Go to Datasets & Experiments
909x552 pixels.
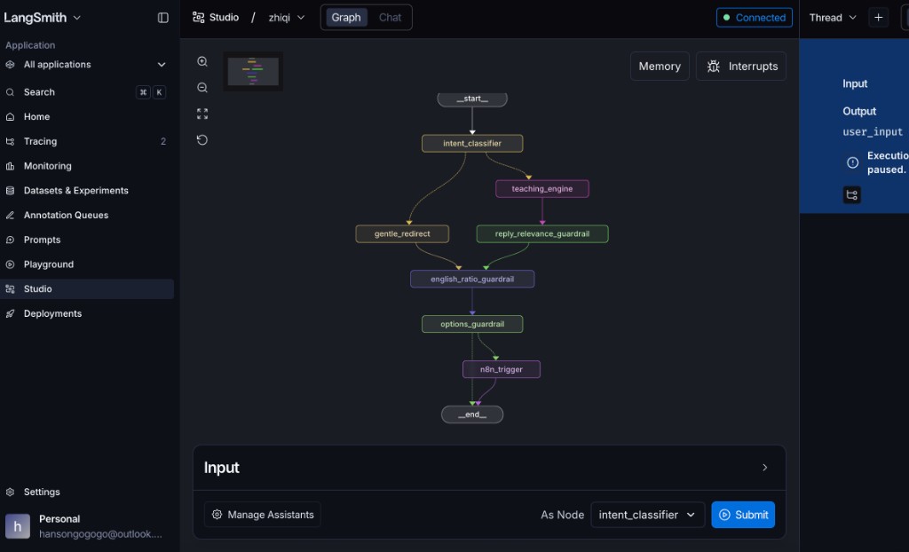pyautogui.click(x=76, y=191)
